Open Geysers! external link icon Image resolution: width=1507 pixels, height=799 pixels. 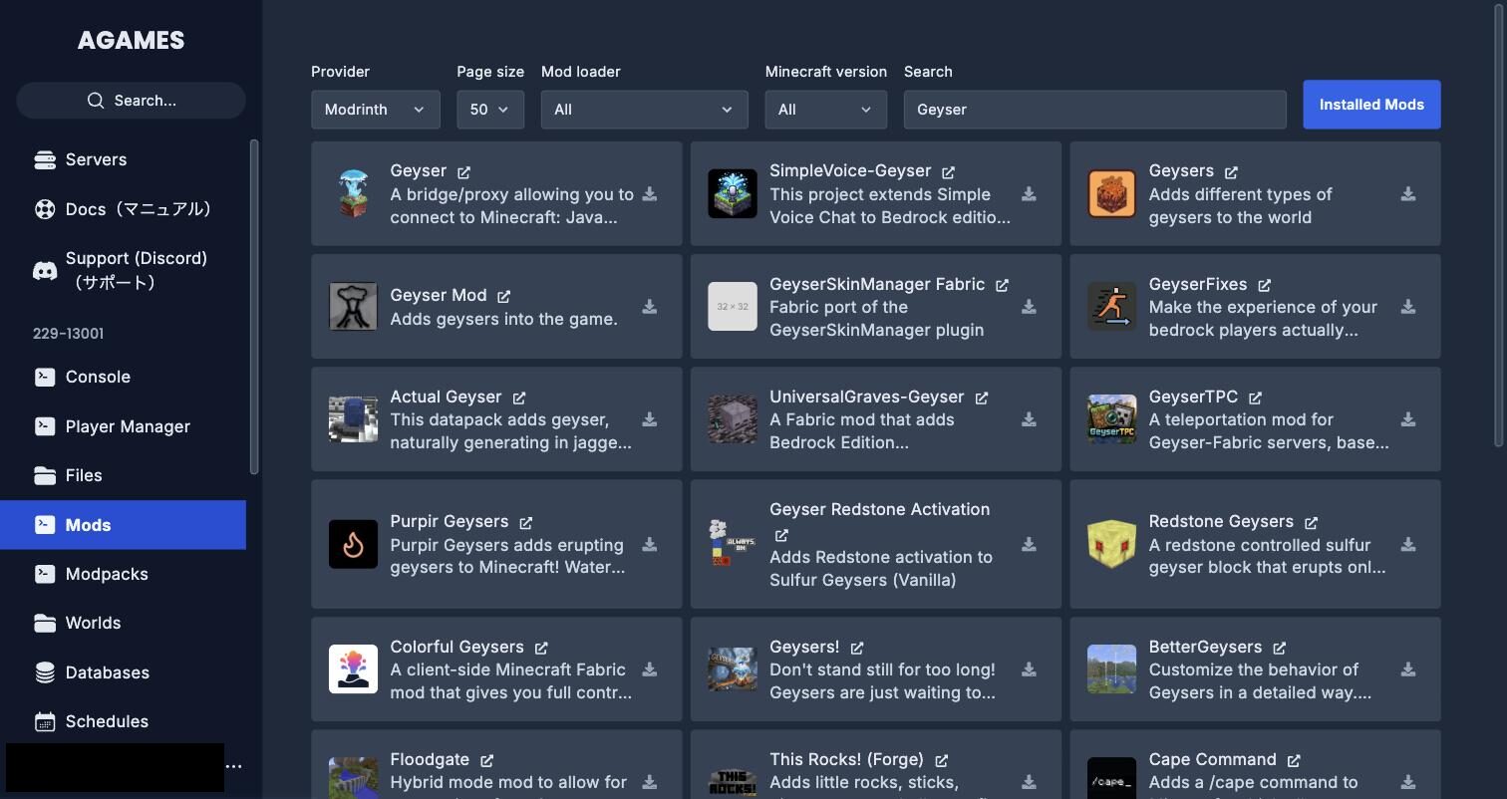click(x=857, y=648)
